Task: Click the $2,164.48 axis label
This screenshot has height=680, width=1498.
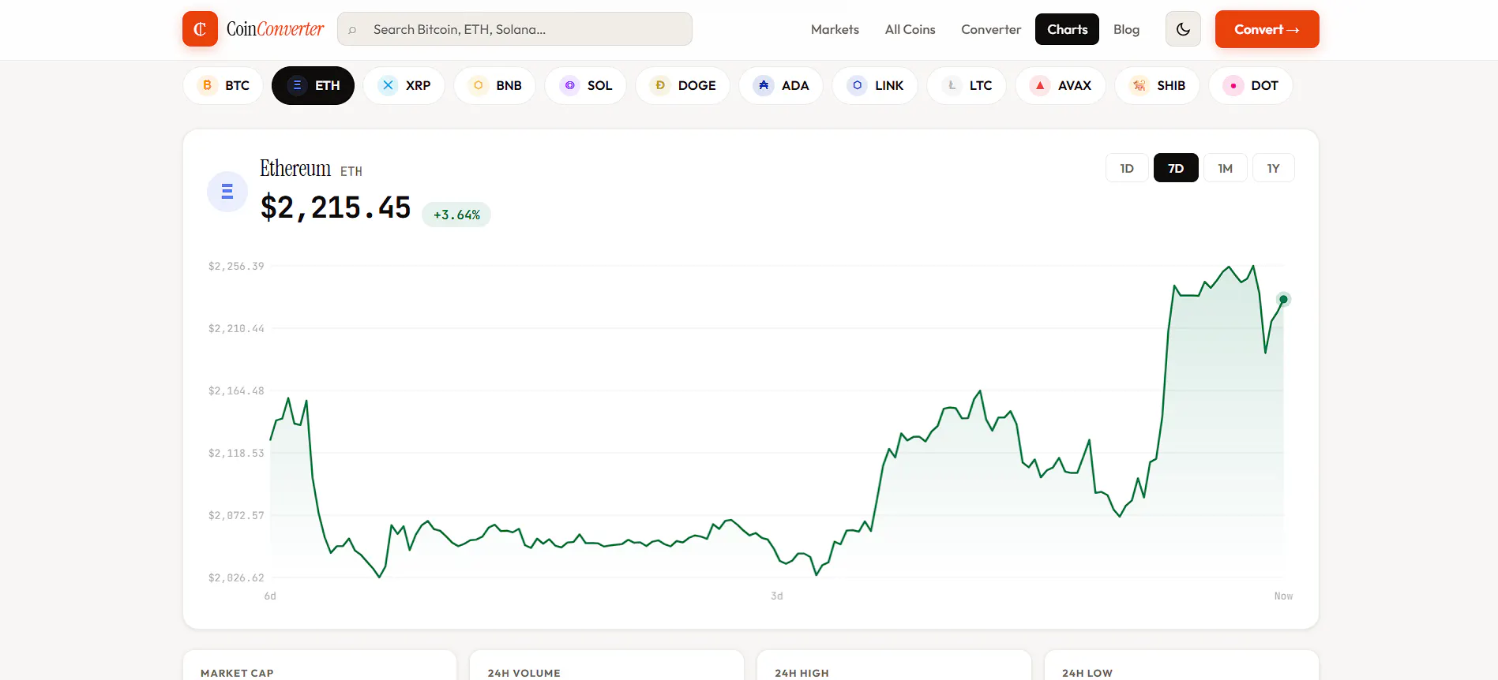Action: click(x=236, y=390)
